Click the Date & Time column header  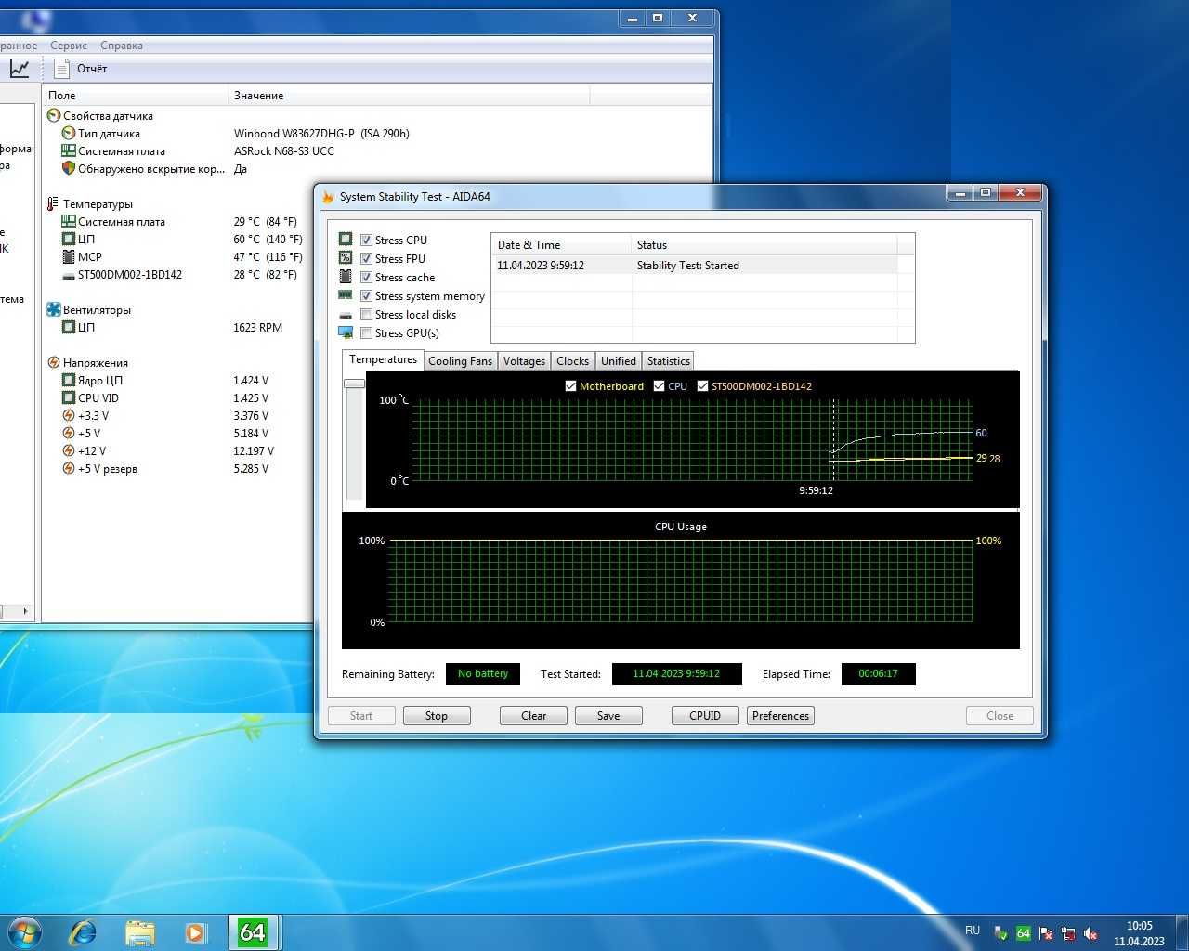(561, 245)
